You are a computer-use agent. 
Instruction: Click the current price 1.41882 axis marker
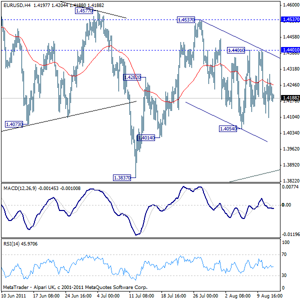click(x=290, y=98)
